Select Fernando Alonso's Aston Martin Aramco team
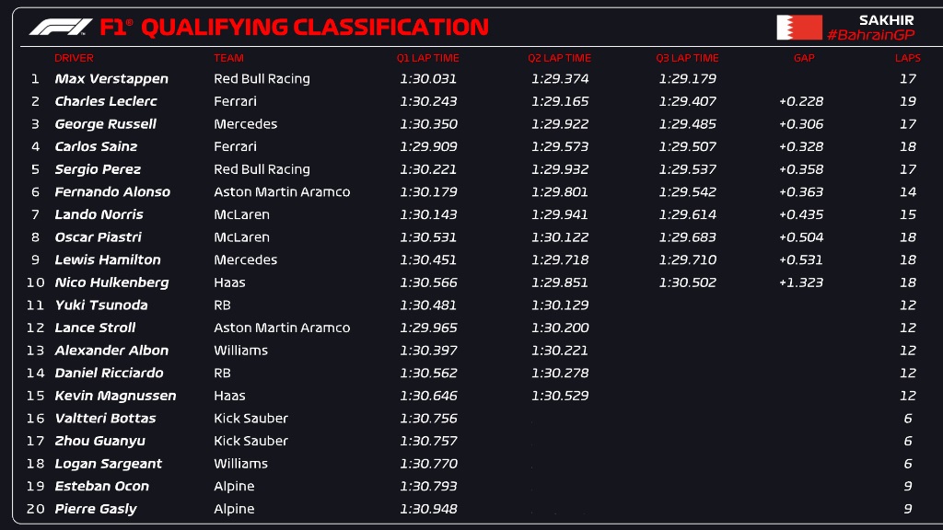This screenshot has height=530, width=943. (x=282, y=191)
